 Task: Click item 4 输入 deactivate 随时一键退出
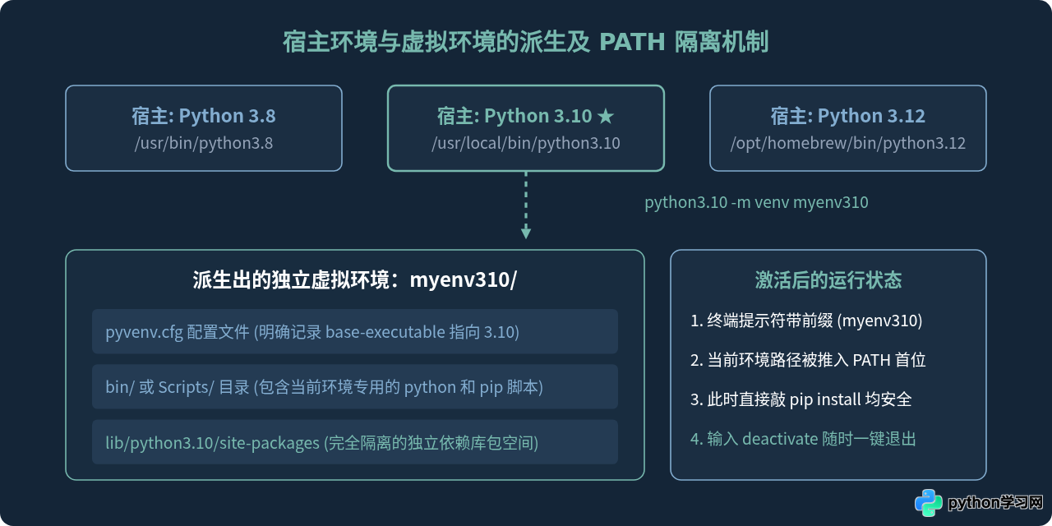[803, 439]
